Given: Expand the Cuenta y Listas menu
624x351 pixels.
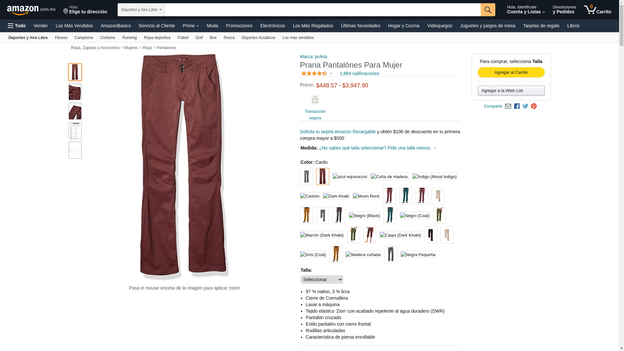Looking at the screenshot, I should click(526, 10).
